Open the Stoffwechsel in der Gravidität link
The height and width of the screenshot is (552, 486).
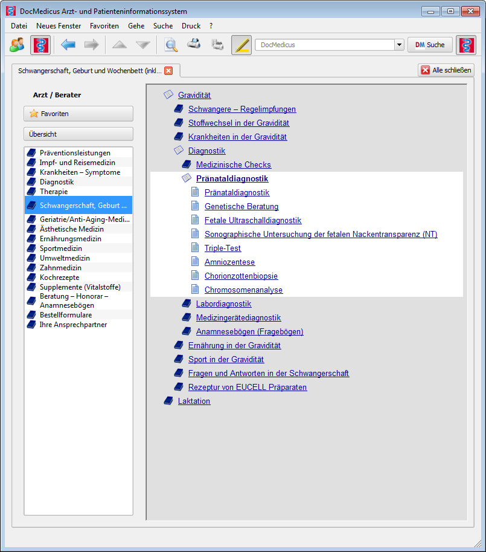coord(238,123)
